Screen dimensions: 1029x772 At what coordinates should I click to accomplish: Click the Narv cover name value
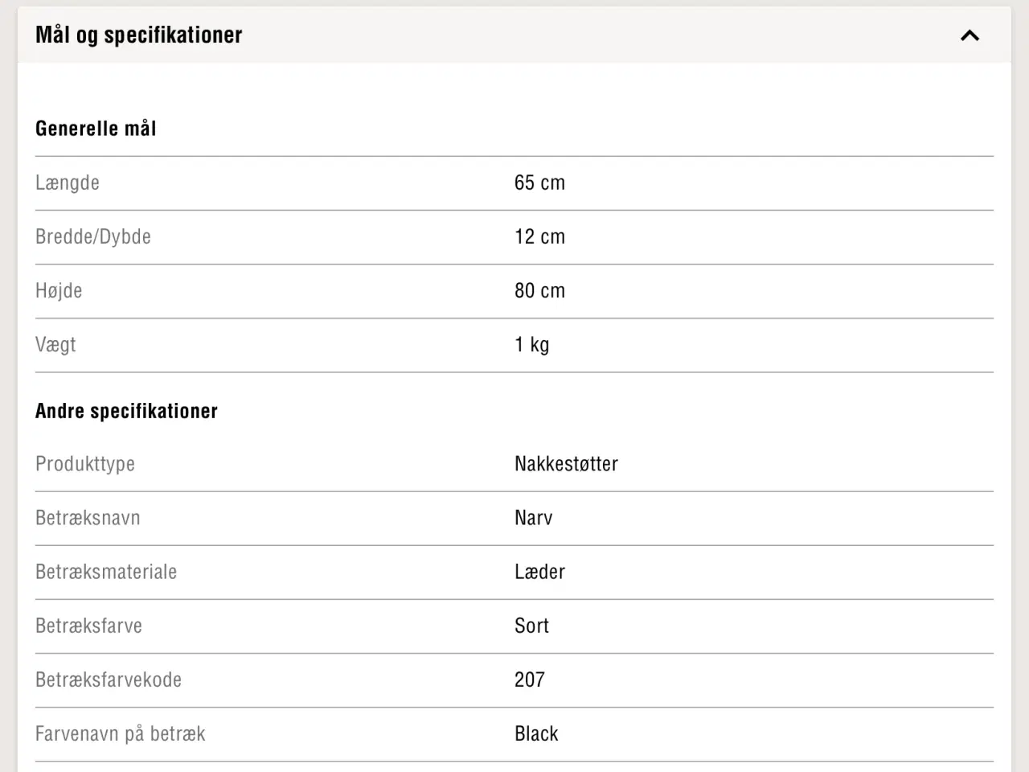[x=533, y=518]
